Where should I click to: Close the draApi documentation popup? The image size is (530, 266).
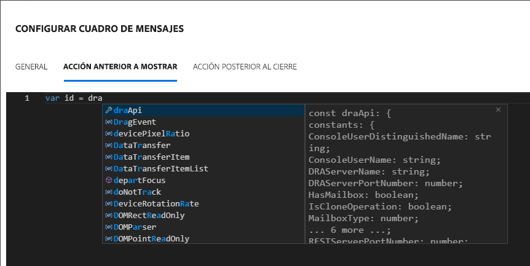(498, 110)
